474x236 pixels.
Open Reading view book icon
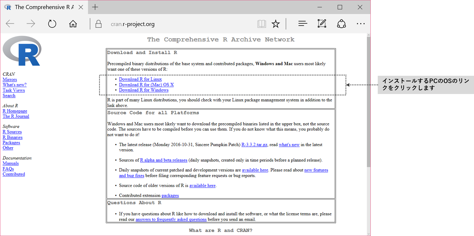pyautogui.click(x=261, y=24)
